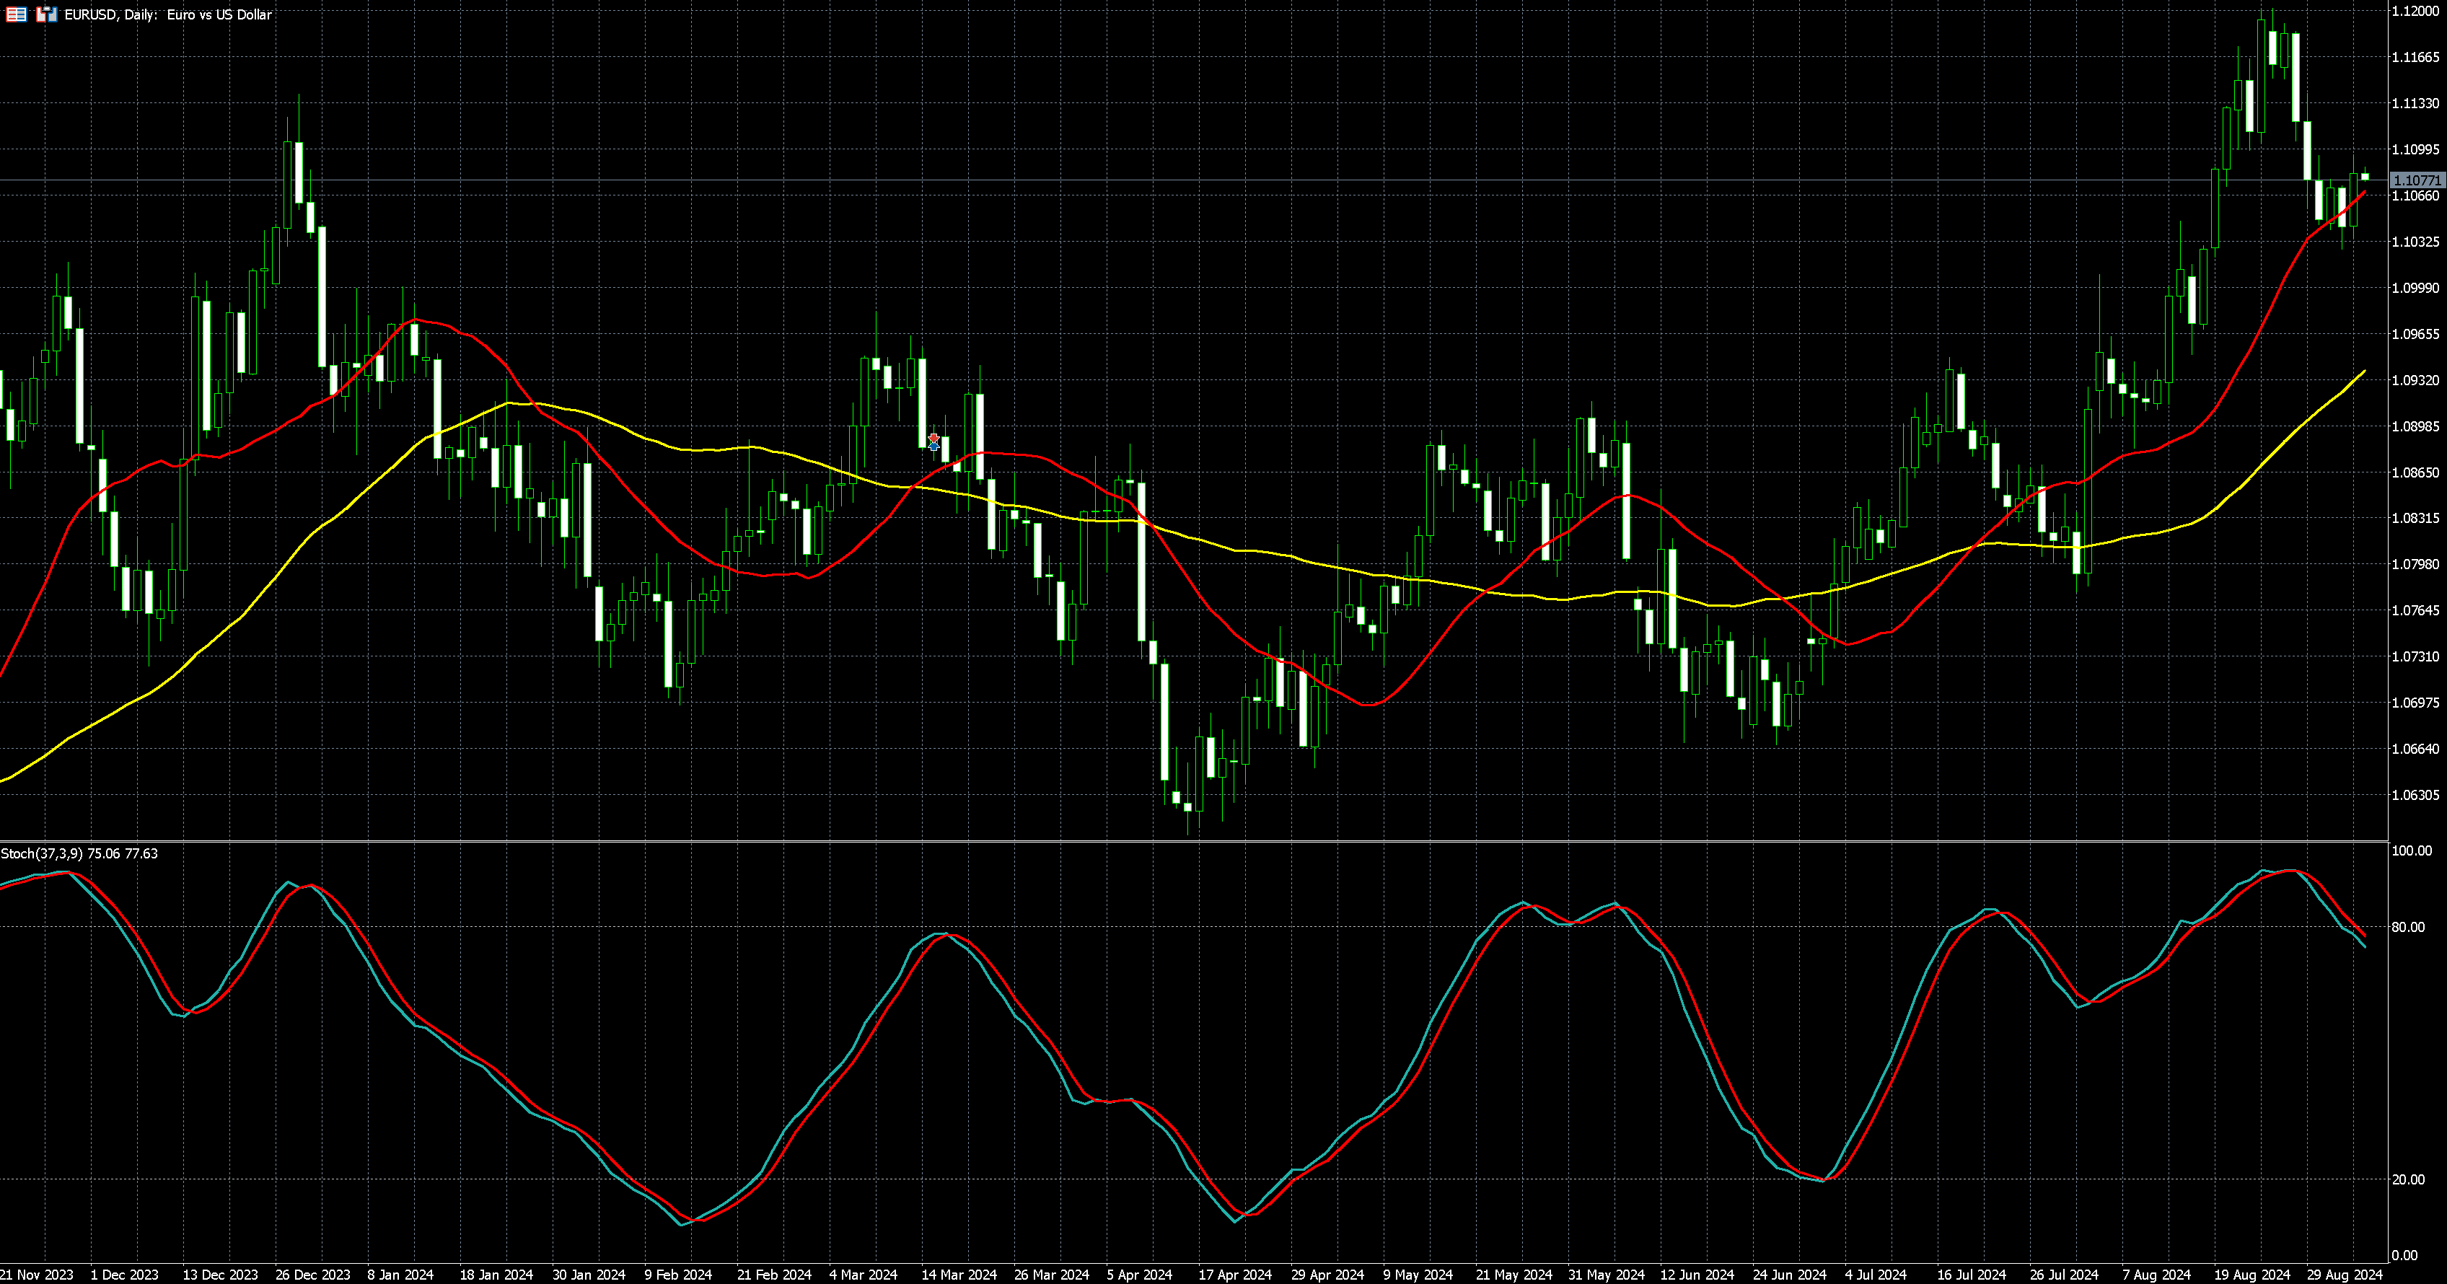Click the 4 Jul 2024 date label
The height and width of the screenshot is (1284, 2447).
(1875, 1275)
